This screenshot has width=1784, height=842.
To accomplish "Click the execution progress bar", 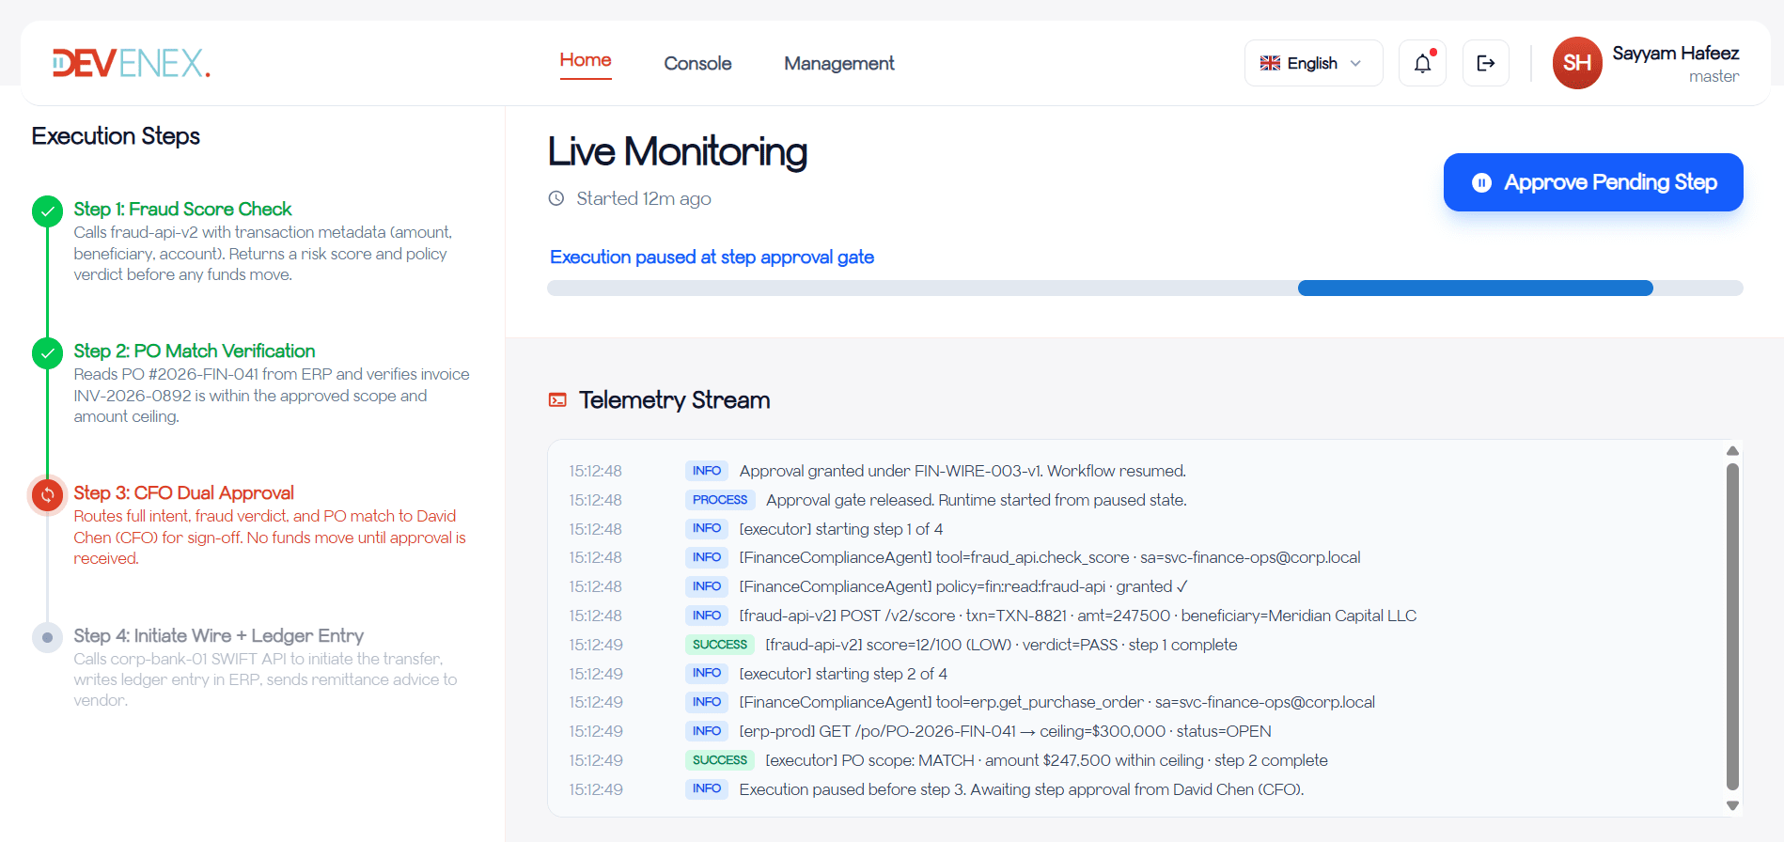I will click(x=1144, y=288).
